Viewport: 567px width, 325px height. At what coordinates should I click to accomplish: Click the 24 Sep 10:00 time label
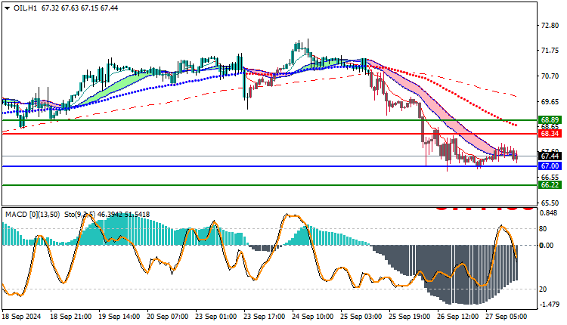pyautogui.click(x=313, y=317)
